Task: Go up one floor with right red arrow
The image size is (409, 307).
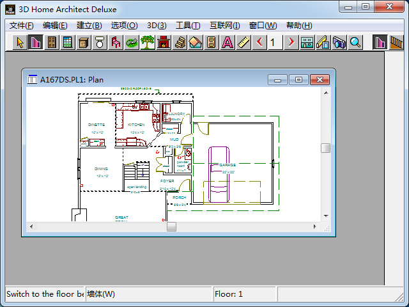Action: [x=291, y=43]
